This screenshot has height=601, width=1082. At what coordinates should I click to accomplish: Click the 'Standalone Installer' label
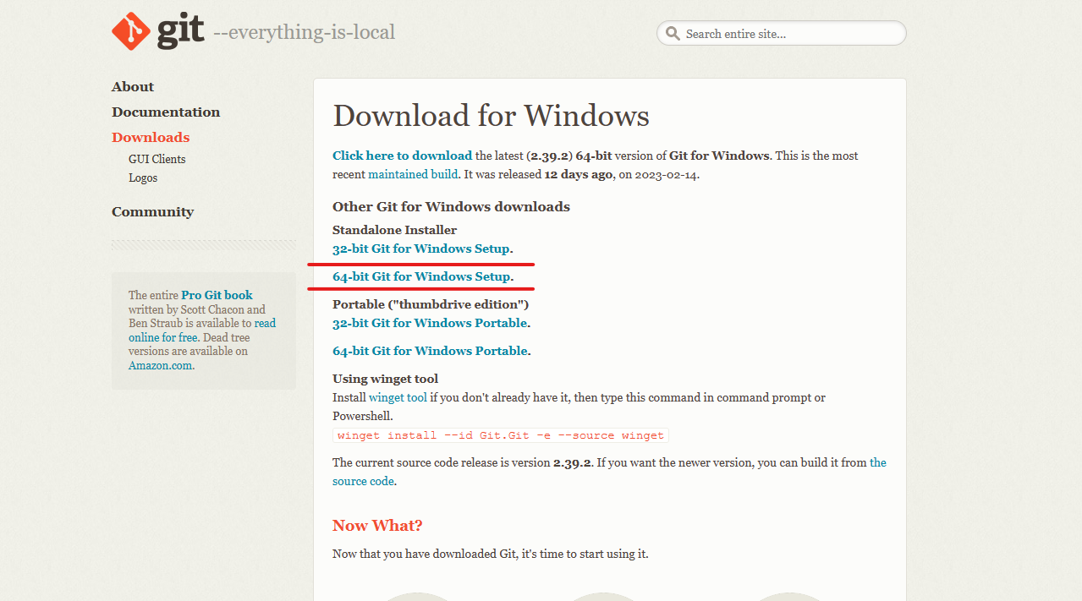pyautogui.click(x=394, y=231)
